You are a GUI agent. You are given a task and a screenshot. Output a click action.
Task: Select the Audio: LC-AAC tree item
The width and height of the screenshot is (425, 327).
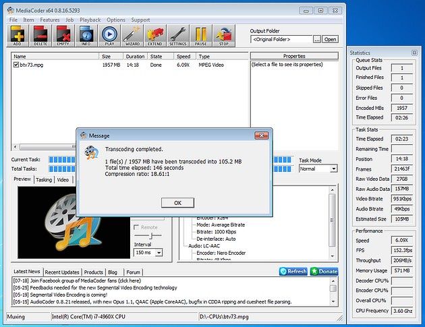point(204,246)
